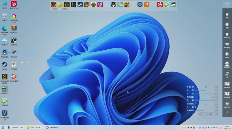Launch Overwatch from the top dock
Image resolution: width=232 pixels, height=130 pixels.
93,4
